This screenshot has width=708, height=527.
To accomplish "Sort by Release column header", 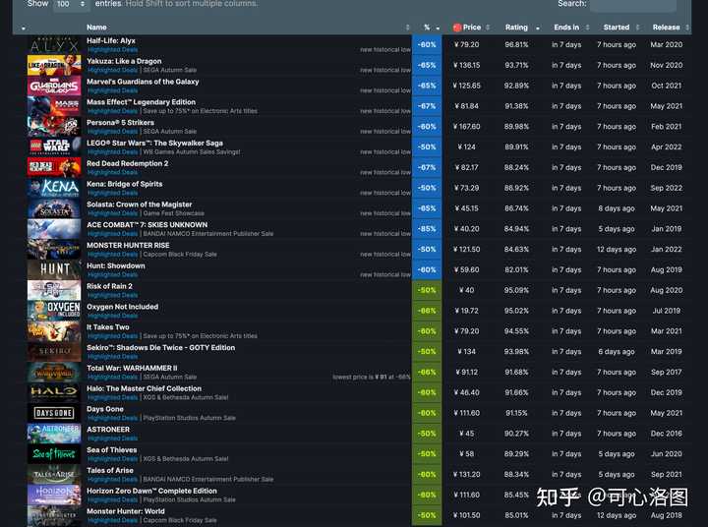I will (x=666, y=28).
